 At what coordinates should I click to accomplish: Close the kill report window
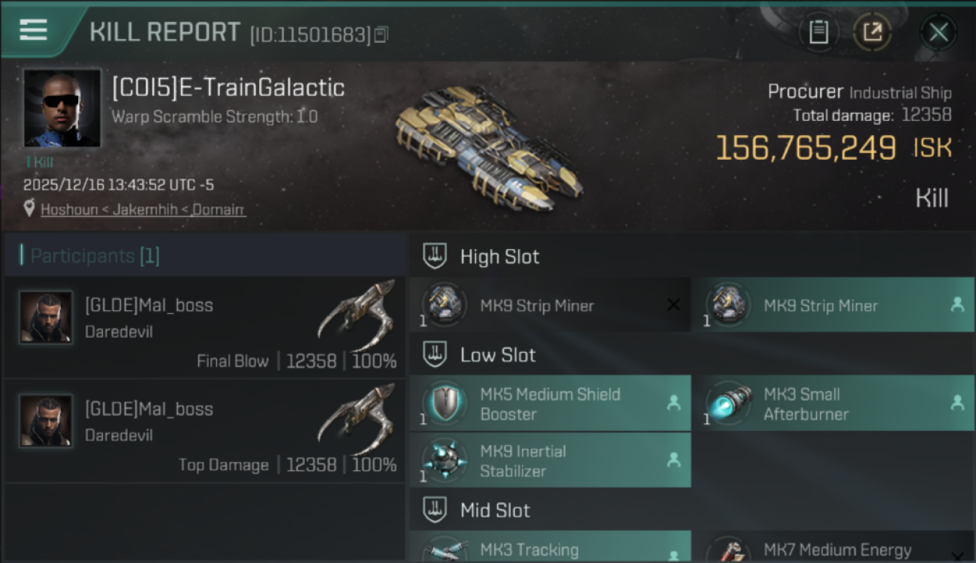(938, 32)
